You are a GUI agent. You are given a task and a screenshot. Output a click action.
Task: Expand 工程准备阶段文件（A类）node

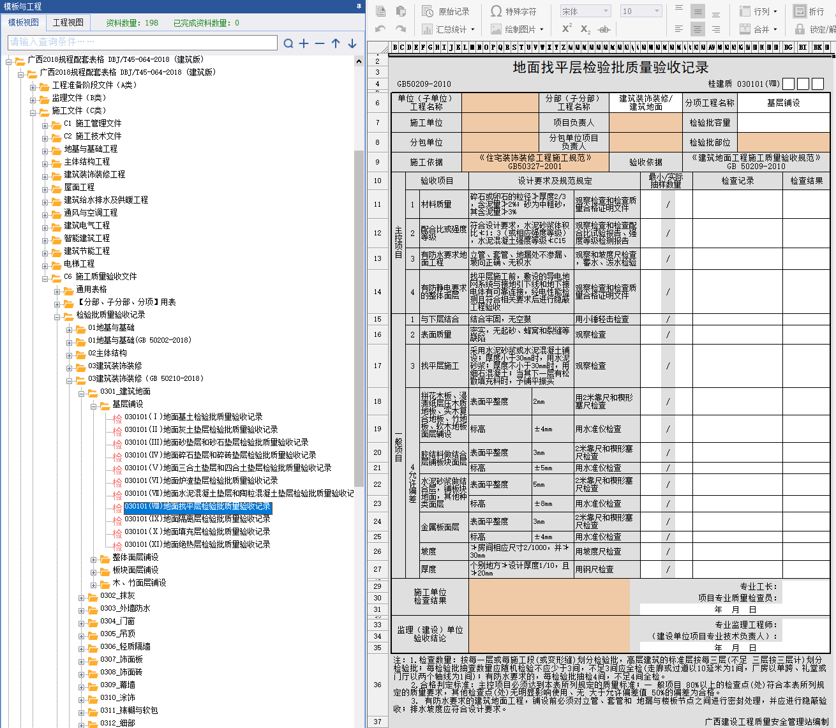coord(33,87)
